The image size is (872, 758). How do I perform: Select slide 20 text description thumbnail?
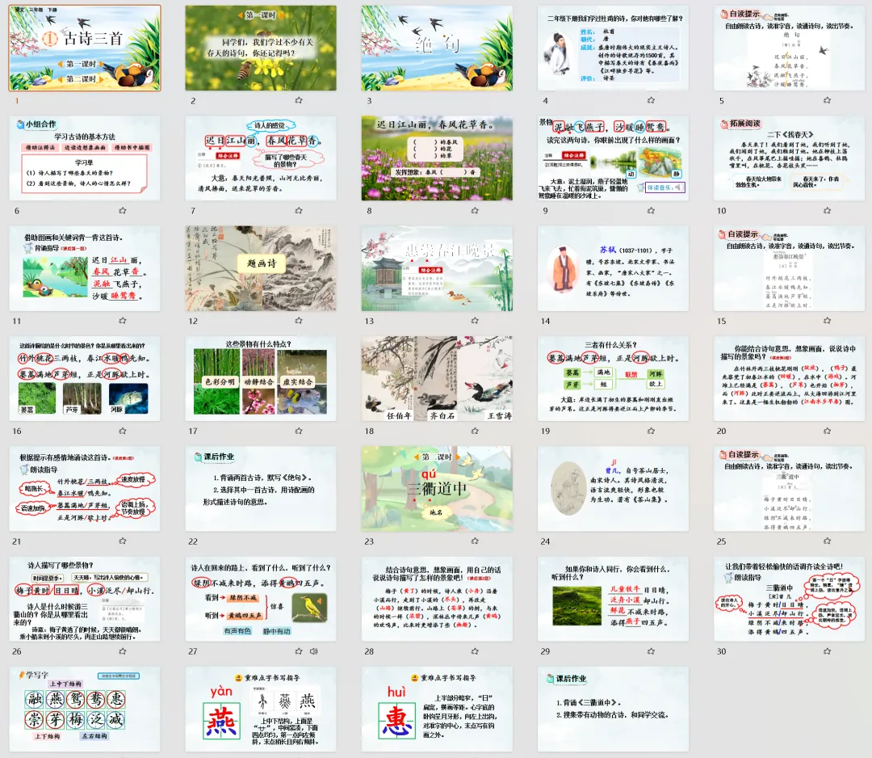(790, 378)
